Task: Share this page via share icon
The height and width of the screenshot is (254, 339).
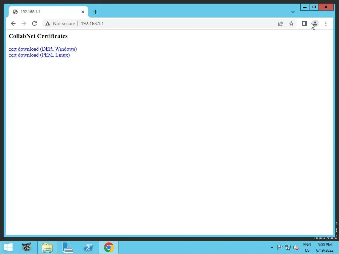Action: [x=281, y=23]
